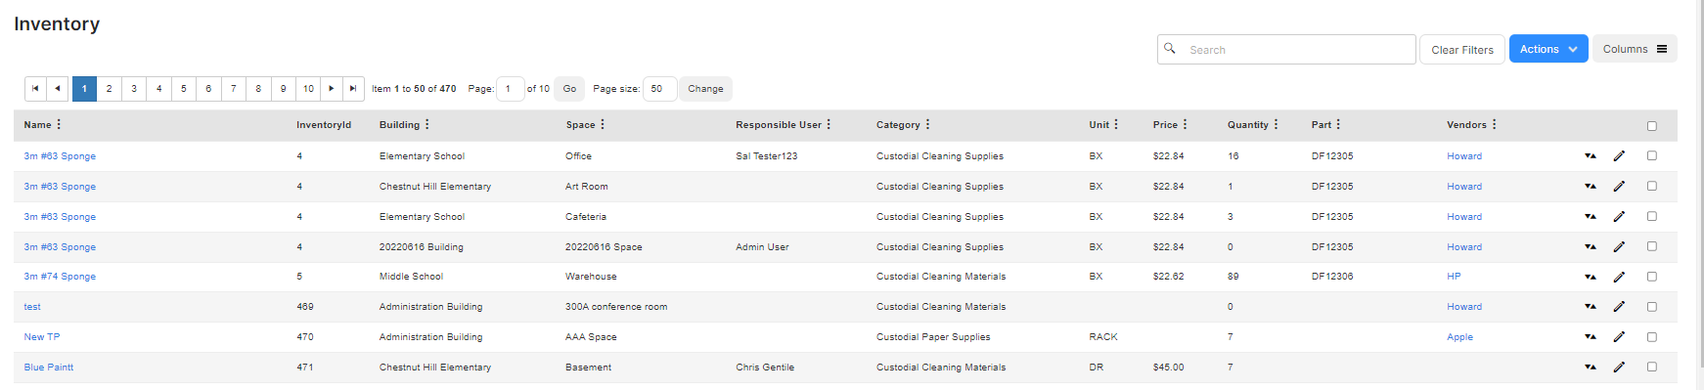Open the Columns chooser menu
Viewport: 1704px width, 390px height.
(1635, 49)
